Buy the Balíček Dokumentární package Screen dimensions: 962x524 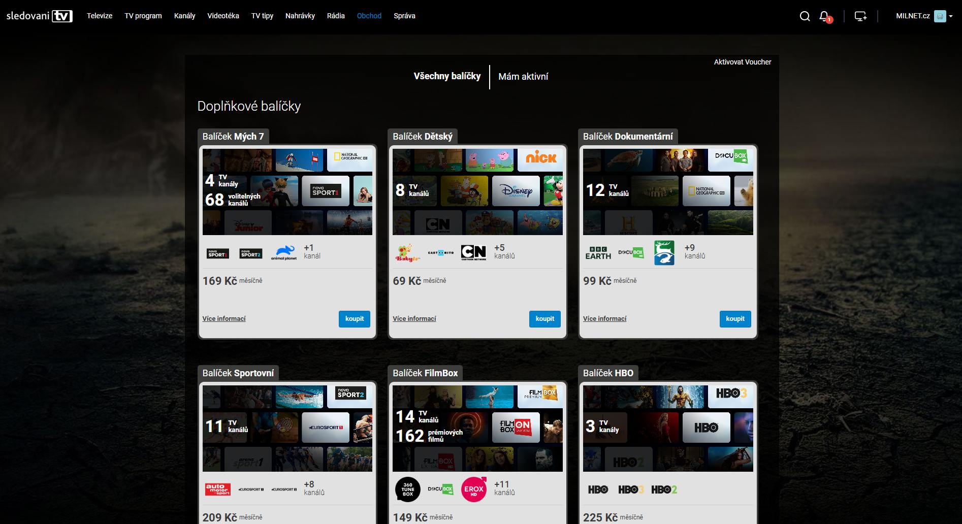pos(735,319)
